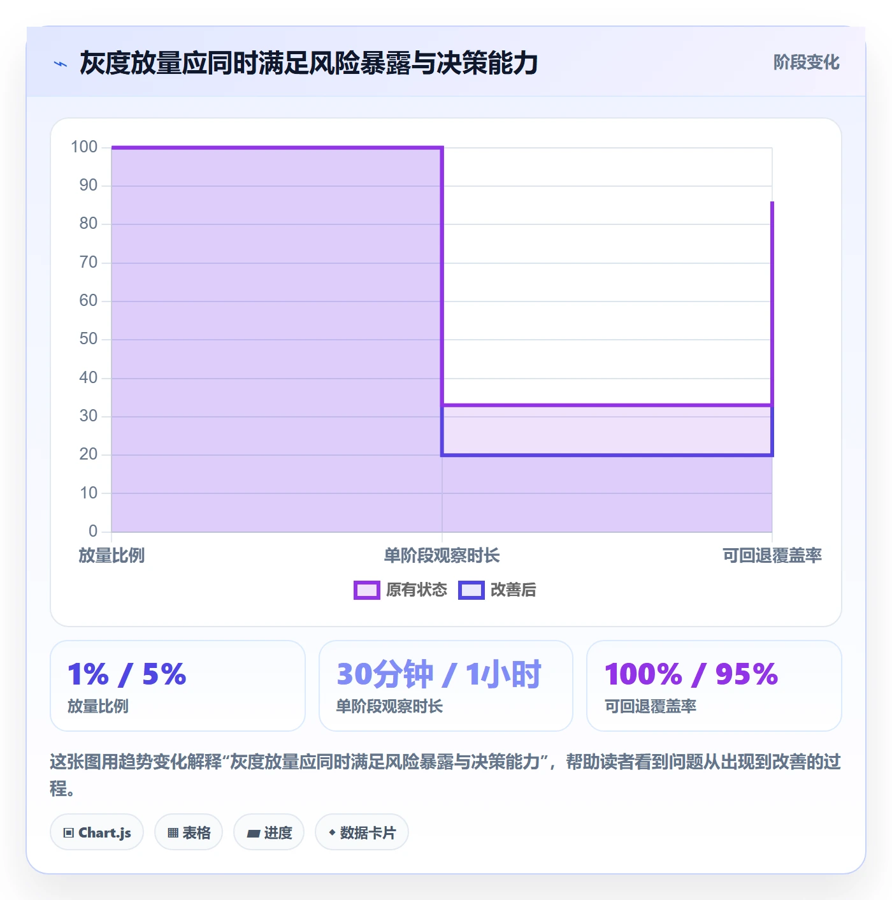Click the grid icon in the 表格 tag
This screenshot has height=900, width=892.
[173, 832]
